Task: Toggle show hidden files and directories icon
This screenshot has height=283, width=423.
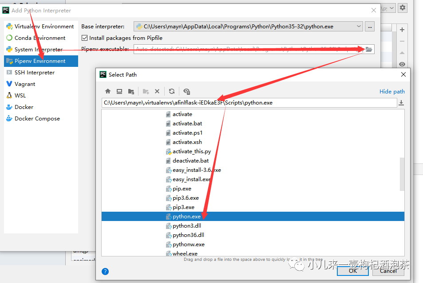Action: 186,91
